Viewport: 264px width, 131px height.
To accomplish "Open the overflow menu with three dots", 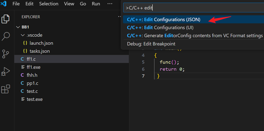I will click(x=110, y=4).
